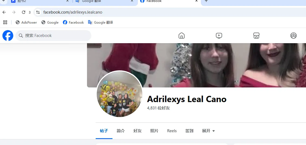Viewport: 306px width, 145px height.
Task: Open the Google bookmark
Action: click(x=50, y=23)
